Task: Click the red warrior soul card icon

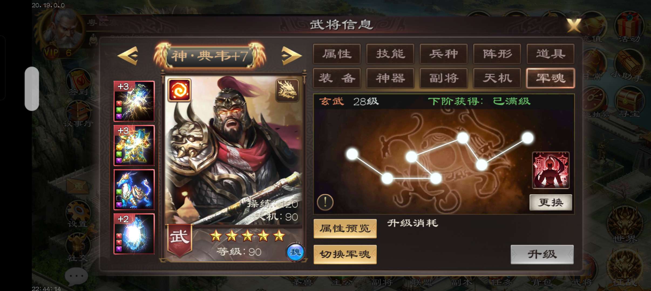Action: point(551,170)
